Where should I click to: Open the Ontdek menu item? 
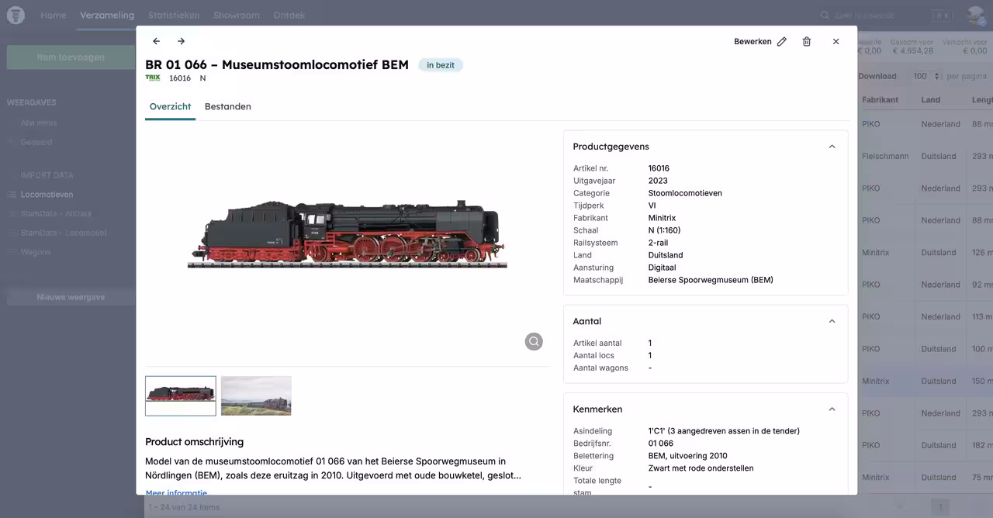tap(289, 15)
